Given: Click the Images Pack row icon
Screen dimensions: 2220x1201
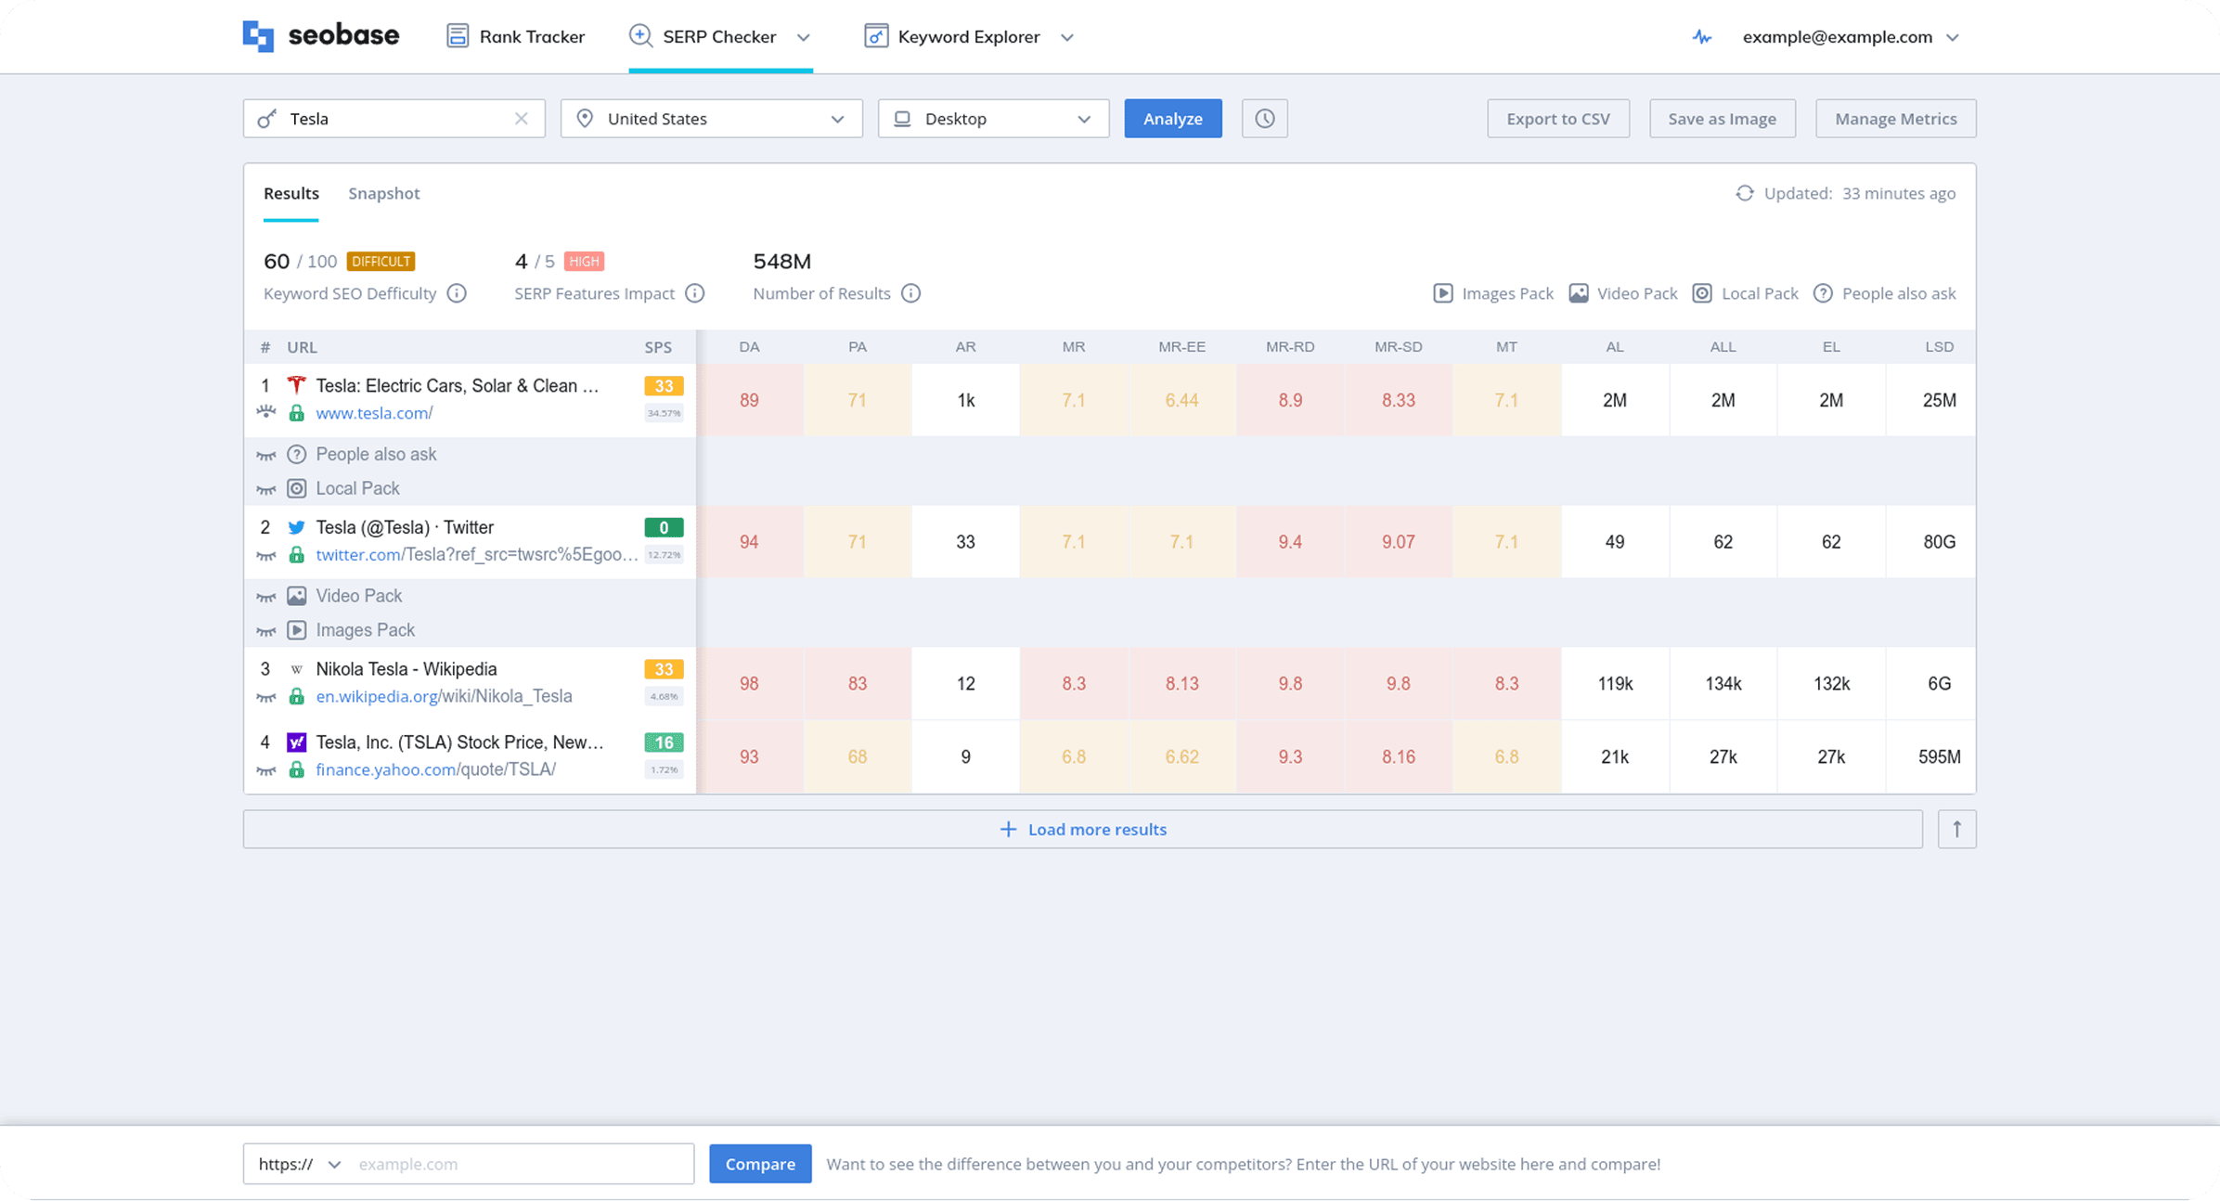Looking at the screenshot, I should [x=296, y=630].
